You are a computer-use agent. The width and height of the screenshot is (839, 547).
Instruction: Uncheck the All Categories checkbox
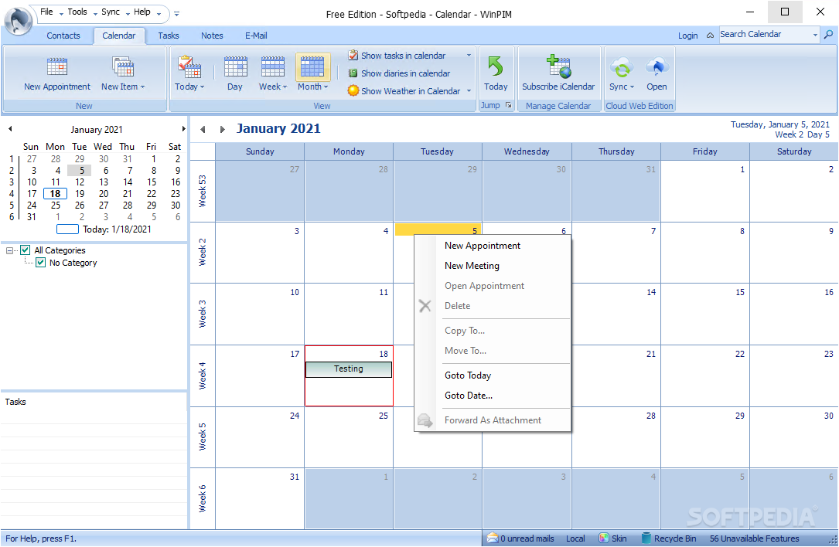[26, 250]
